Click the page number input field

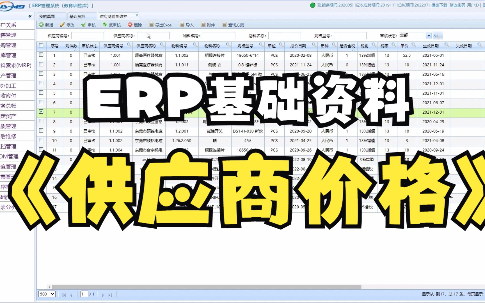(84, 294)
